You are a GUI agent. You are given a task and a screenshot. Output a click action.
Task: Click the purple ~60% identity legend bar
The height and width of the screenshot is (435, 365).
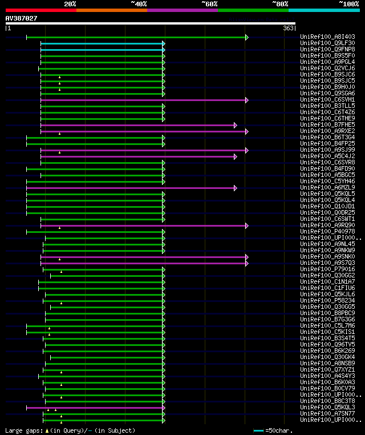182,10
